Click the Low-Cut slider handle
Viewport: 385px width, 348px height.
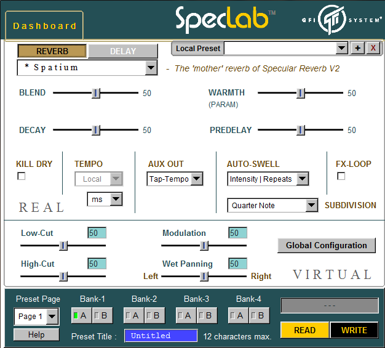click(63, 245)
